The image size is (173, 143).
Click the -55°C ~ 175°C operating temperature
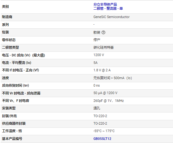pos(104,131)
